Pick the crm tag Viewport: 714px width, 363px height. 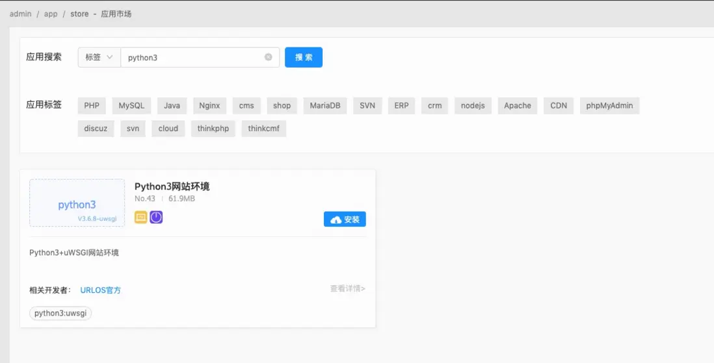[x=435, y=106]
